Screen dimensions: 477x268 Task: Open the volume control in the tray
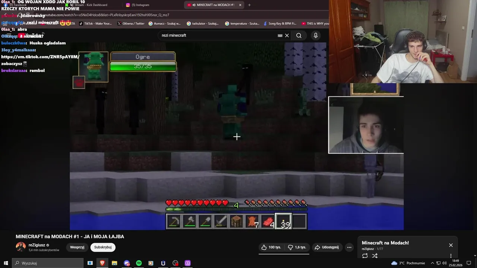pos(444,263)
